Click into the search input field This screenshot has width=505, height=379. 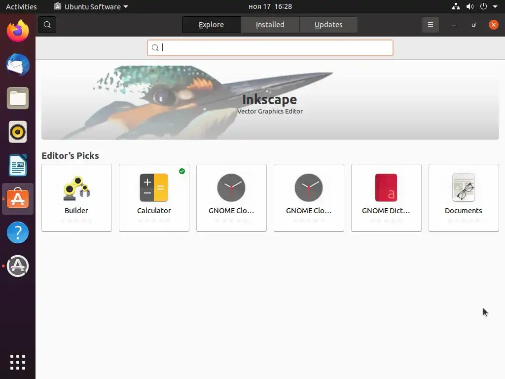click(270, 48)
